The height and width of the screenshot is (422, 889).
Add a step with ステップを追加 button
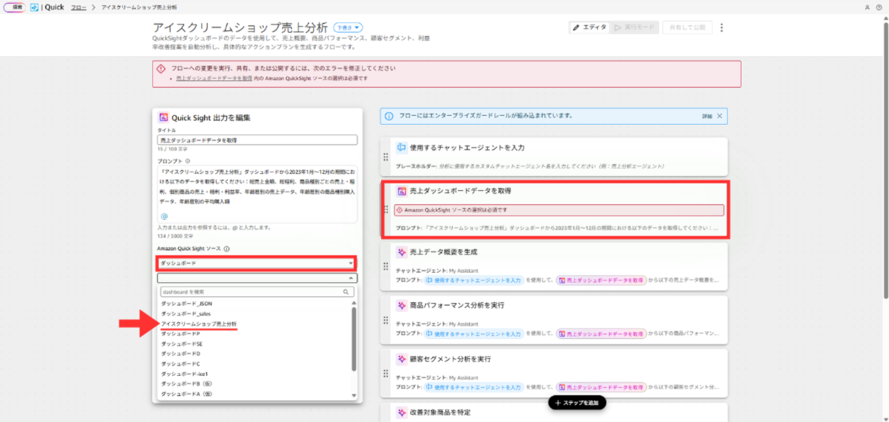(577, 403)
